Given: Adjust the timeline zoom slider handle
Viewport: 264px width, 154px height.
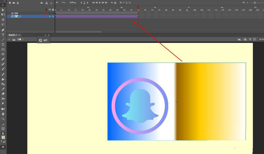Looking at the screenshot, I should (x=255, y=3).
